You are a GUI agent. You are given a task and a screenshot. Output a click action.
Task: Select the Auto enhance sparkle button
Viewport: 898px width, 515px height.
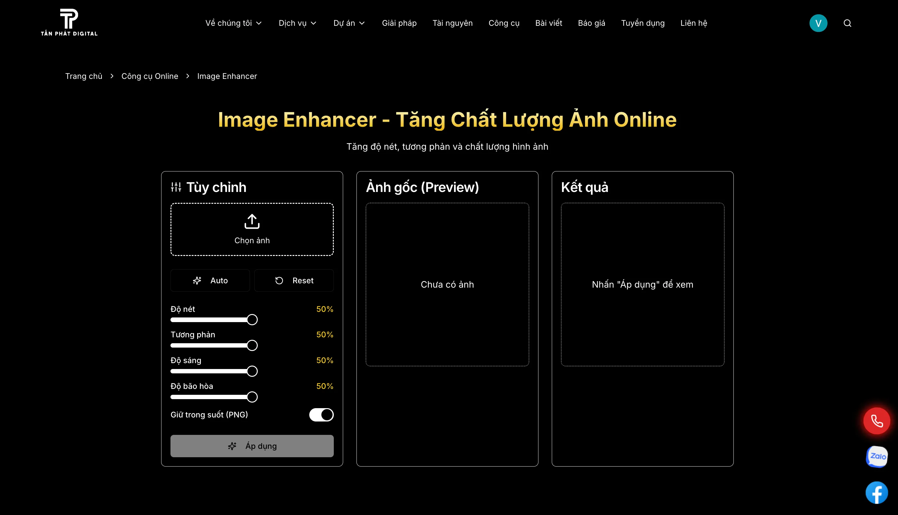tap(197, 280)
